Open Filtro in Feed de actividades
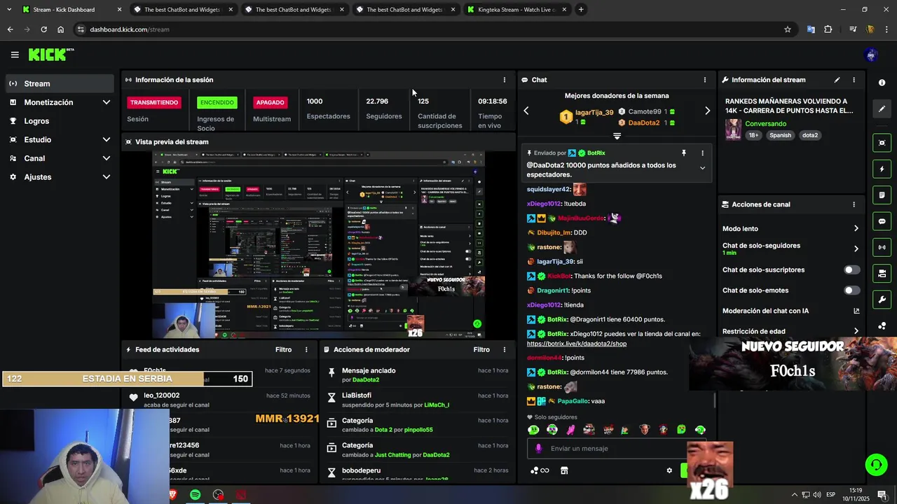Screen dimensions: 897x504 [x=283, y=349]
